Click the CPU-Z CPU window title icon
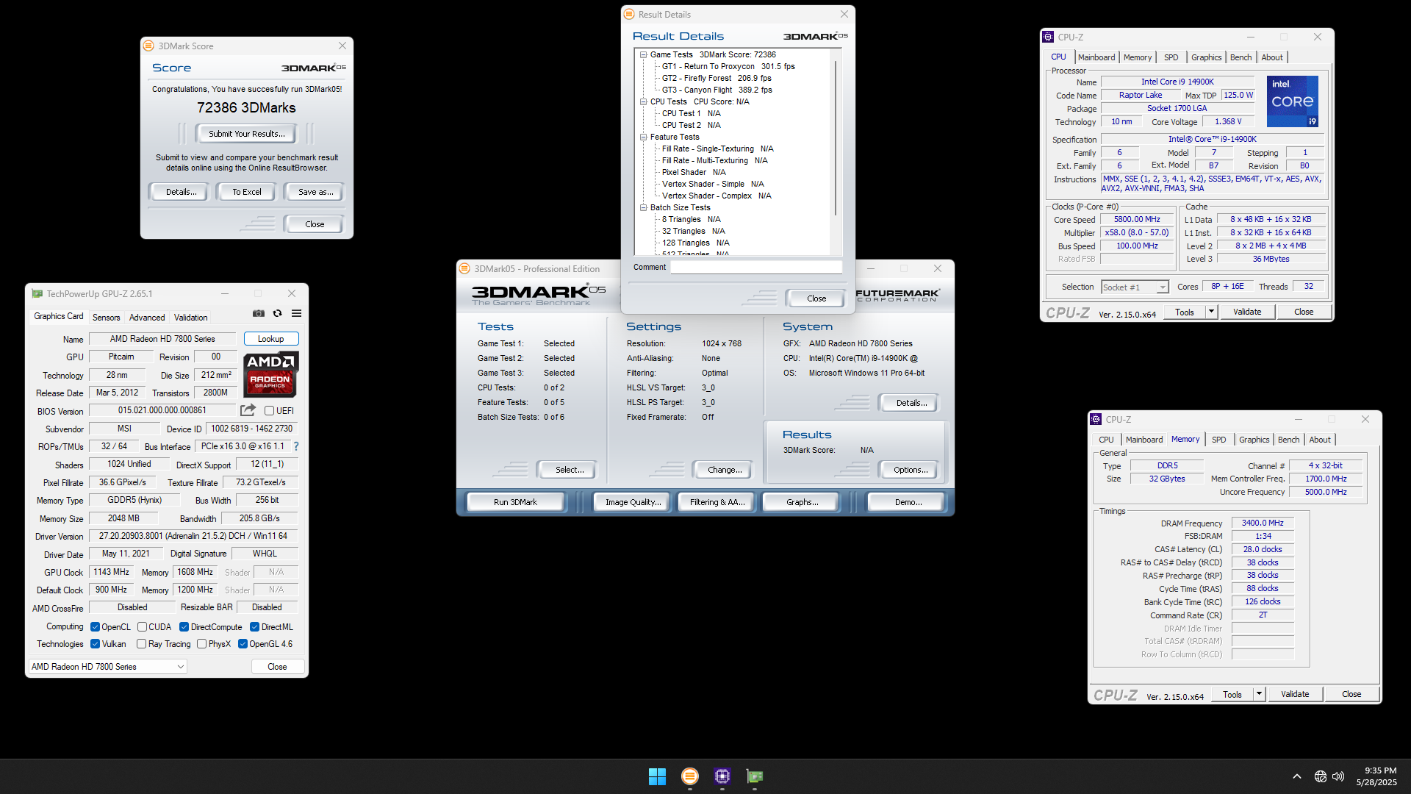 1049,37
